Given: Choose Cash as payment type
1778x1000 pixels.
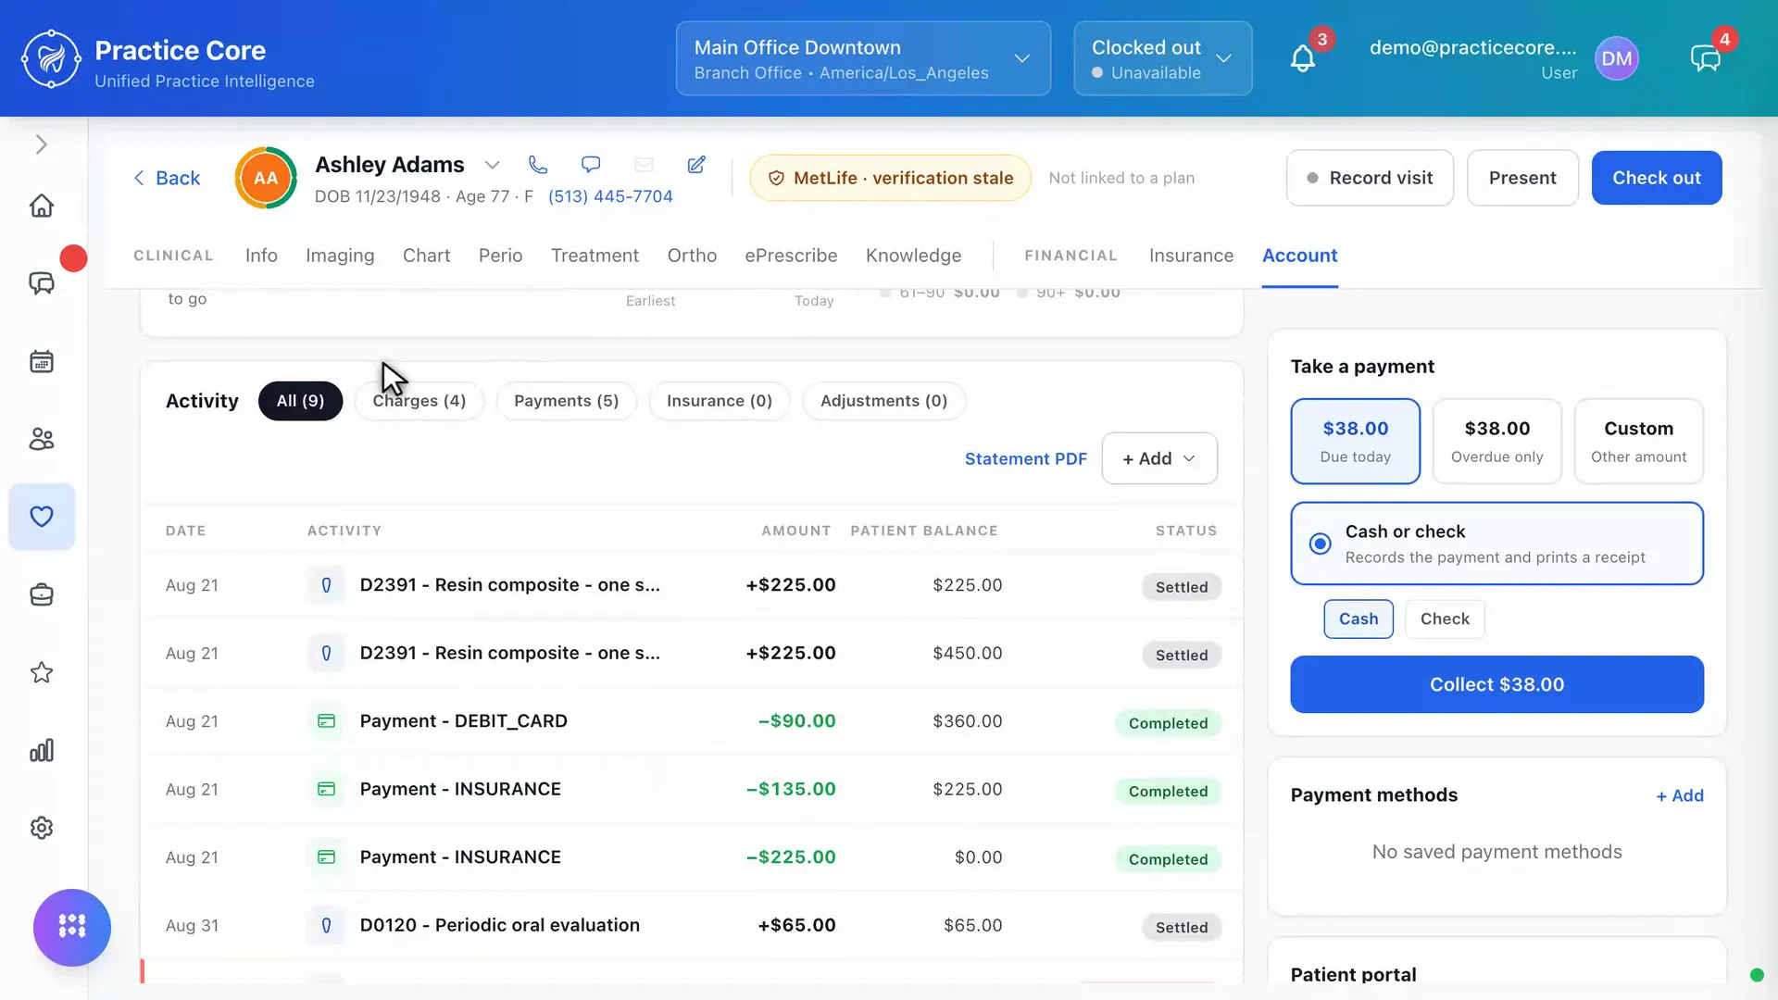Looking at the screenshot, I should (x=1359, y=619).
